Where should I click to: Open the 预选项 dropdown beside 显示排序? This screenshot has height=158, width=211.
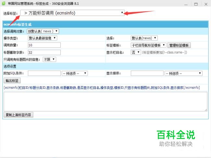tap(183, 73)
